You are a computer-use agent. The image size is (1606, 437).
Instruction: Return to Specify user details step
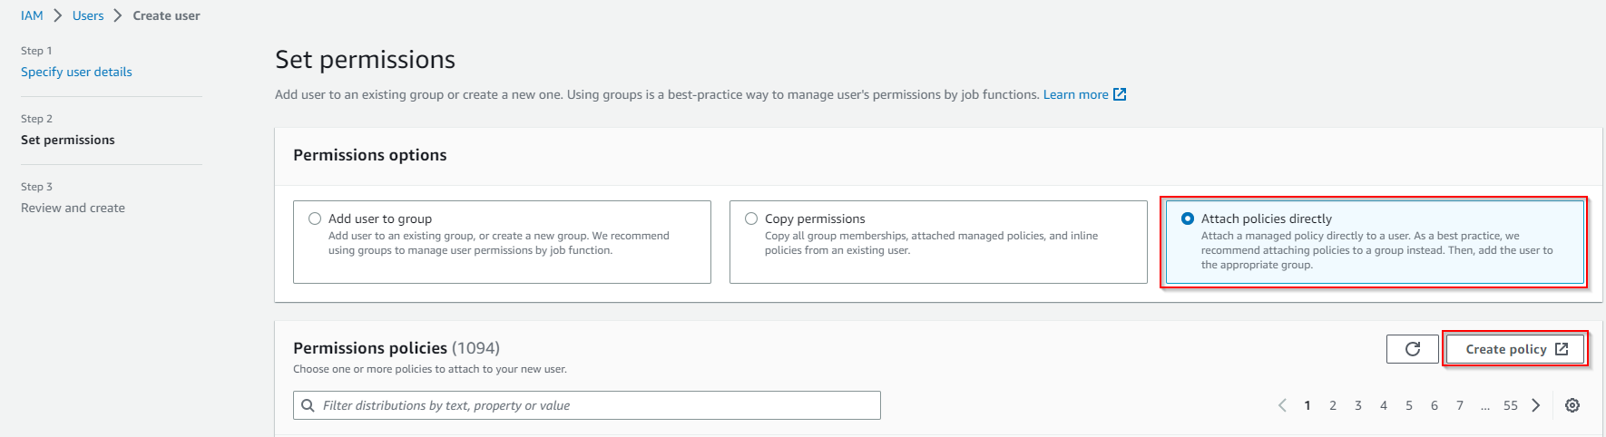click(x=76, y=72)
